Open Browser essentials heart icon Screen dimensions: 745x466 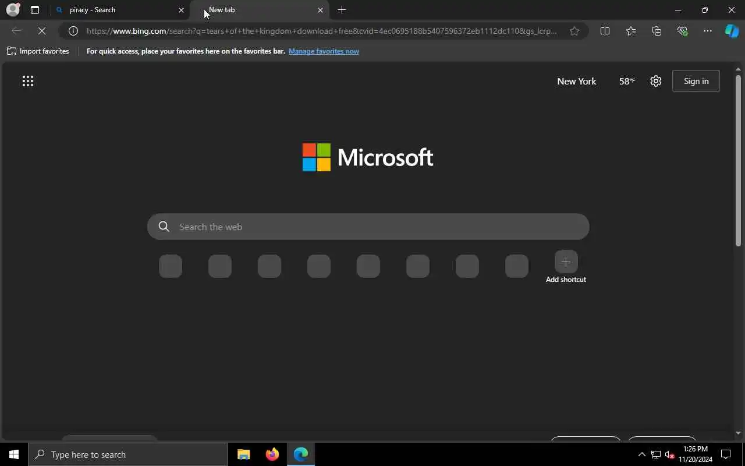(682, 31)
